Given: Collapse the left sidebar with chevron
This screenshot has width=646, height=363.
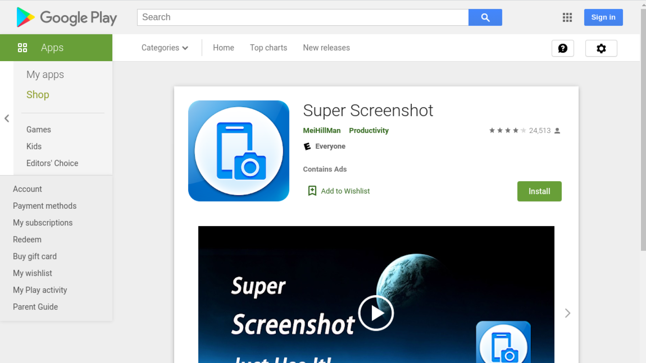Looking at the screenshot, I should point(7,118).
